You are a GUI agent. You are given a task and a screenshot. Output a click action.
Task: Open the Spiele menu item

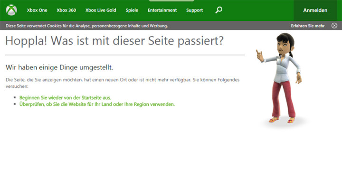tap(132, 10)
